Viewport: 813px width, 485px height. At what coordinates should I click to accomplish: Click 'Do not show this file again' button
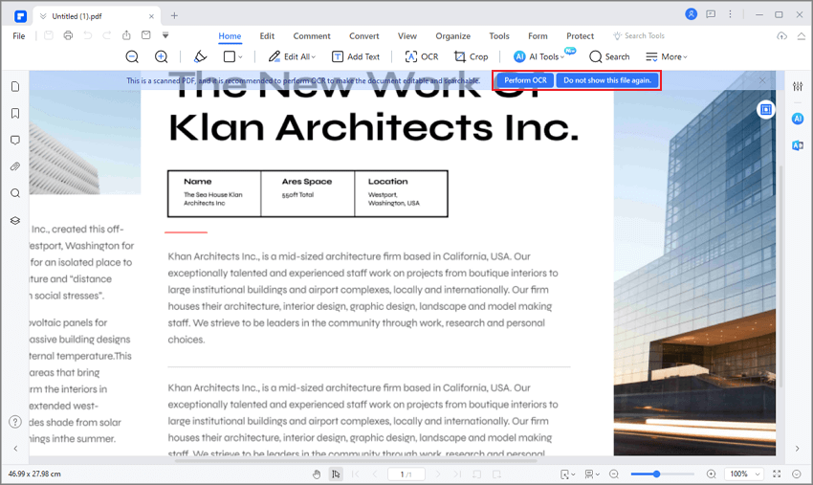tap(607, 80)
